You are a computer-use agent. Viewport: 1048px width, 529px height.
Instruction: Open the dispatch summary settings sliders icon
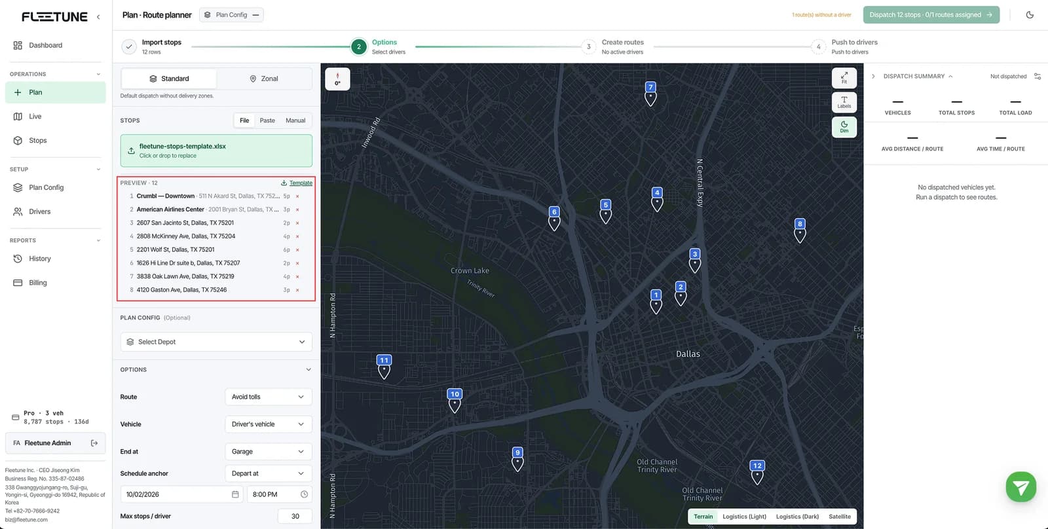click(x=1038, y=77)
